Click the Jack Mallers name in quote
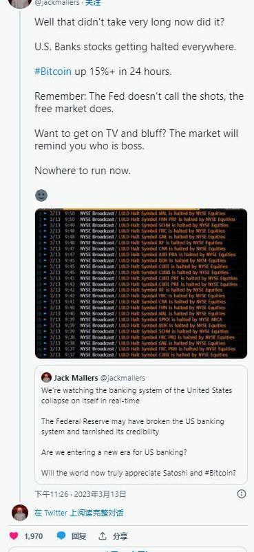 pyautogui.click(x=76, y=378)
